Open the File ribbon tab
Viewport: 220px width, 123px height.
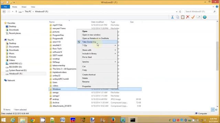(x=5, y=7)
